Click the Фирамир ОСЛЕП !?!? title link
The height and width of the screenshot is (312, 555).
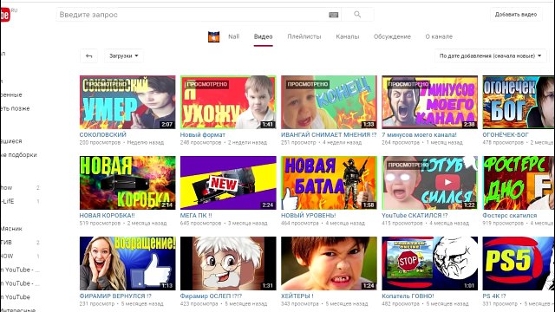[x=211, y=296]
